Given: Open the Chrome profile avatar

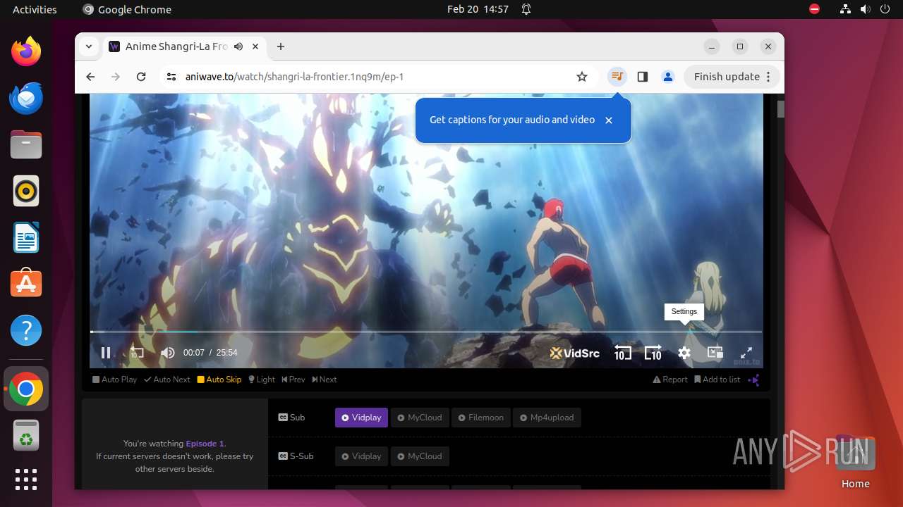Looking at the screenshot, I should click(x=667, y=77).
